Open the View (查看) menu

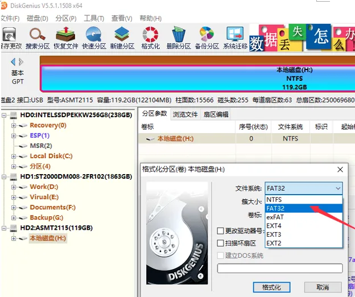pyautogui.click(x=122, y=18)
